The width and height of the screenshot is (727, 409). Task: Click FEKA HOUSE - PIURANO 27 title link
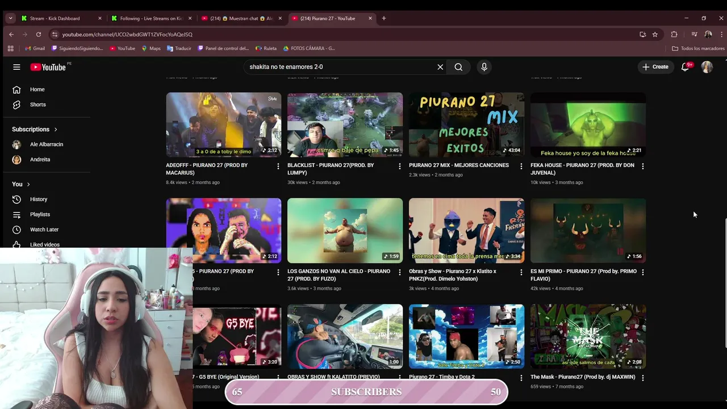pyautogui.click(x=582, y=169)
